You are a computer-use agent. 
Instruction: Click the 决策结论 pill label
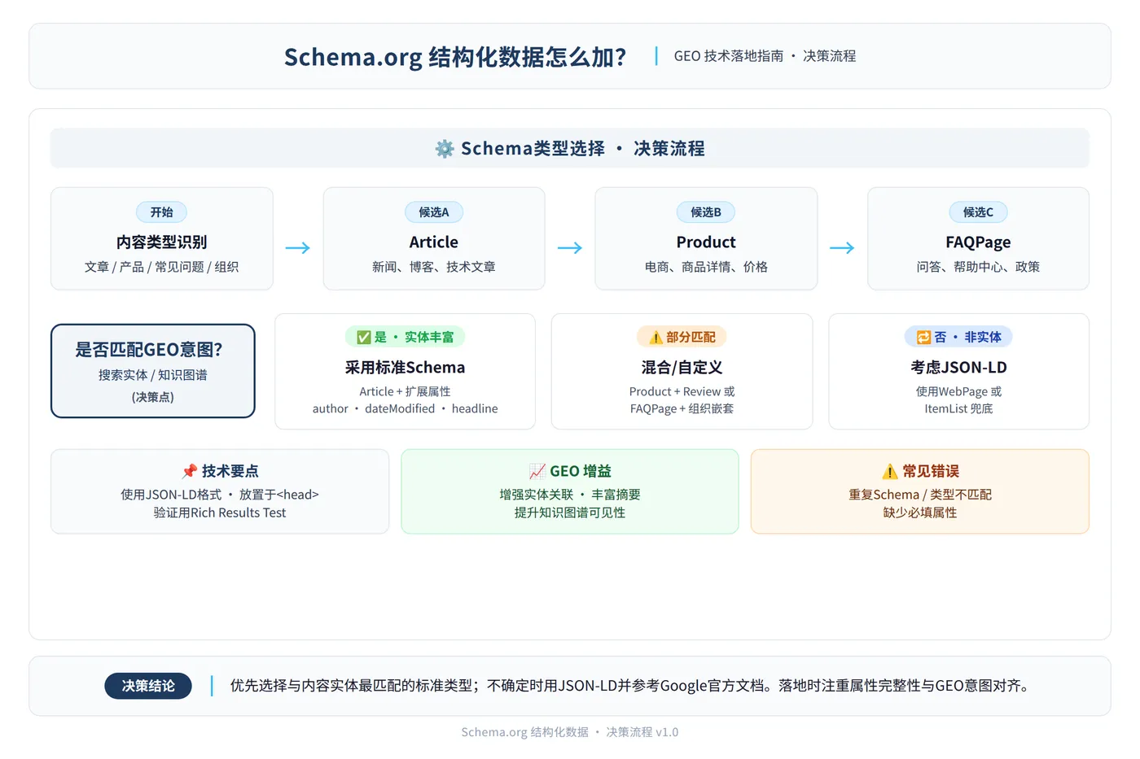tap(148, 686)
